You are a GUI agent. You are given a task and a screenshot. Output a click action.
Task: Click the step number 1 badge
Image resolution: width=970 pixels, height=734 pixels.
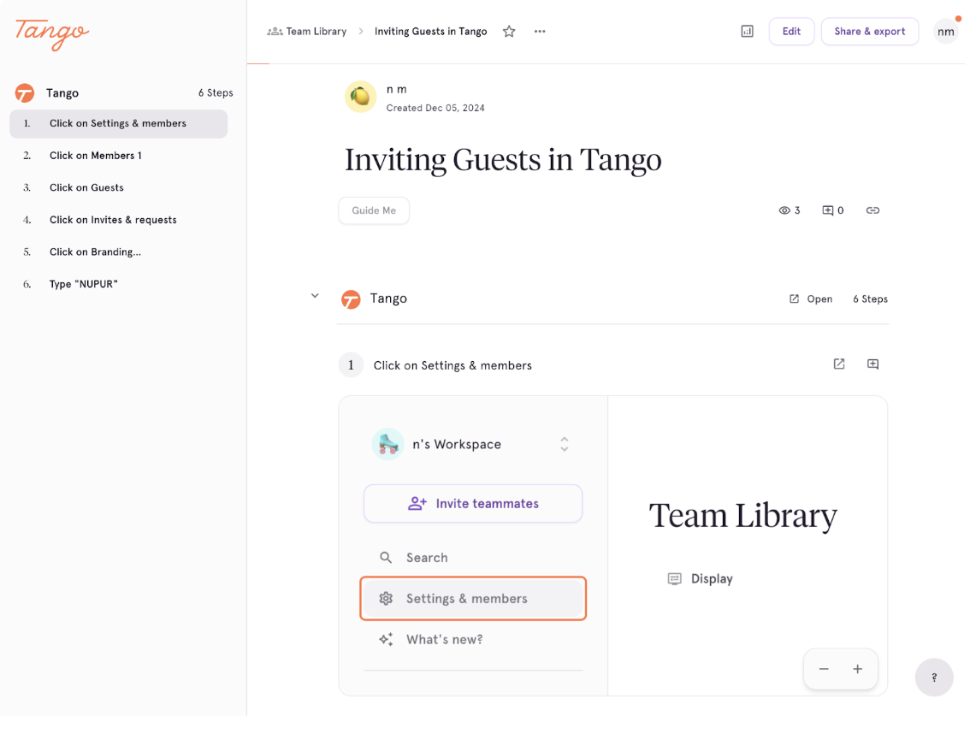351,365
